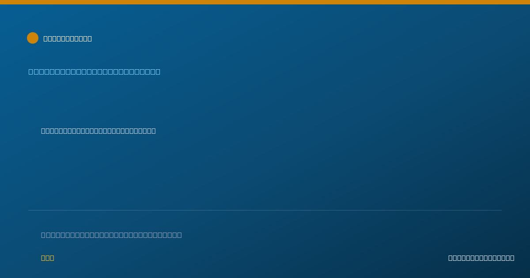
Task: Open the white subtitle line under headline
Action: tap(98, 131)
